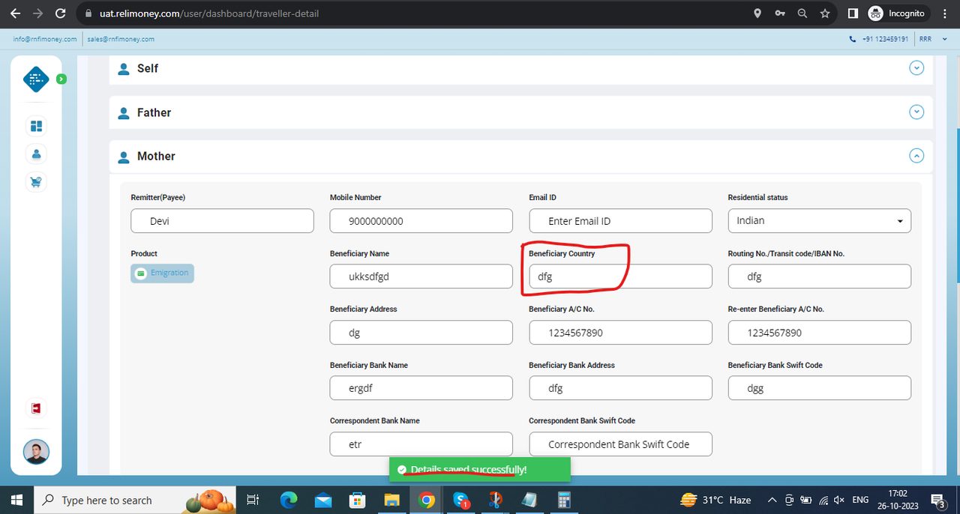Open the notification center icon

938,500
